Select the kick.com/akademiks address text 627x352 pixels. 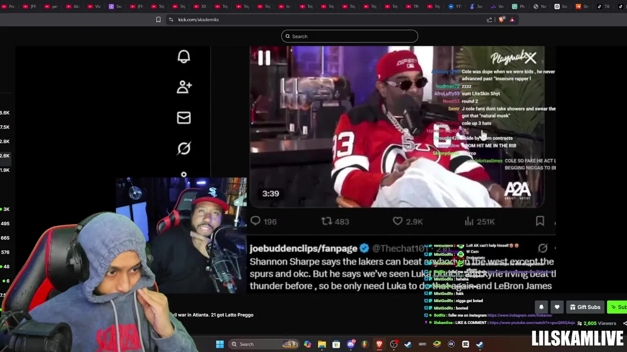coord(198,20)
